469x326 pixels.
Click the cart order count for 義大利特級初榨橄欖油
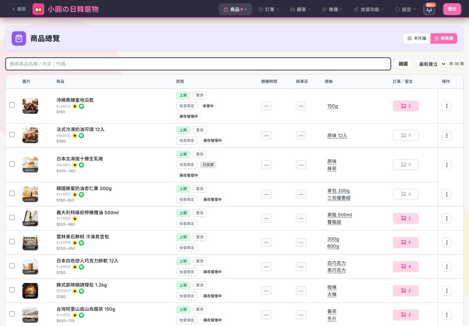(x=406, y=218)
